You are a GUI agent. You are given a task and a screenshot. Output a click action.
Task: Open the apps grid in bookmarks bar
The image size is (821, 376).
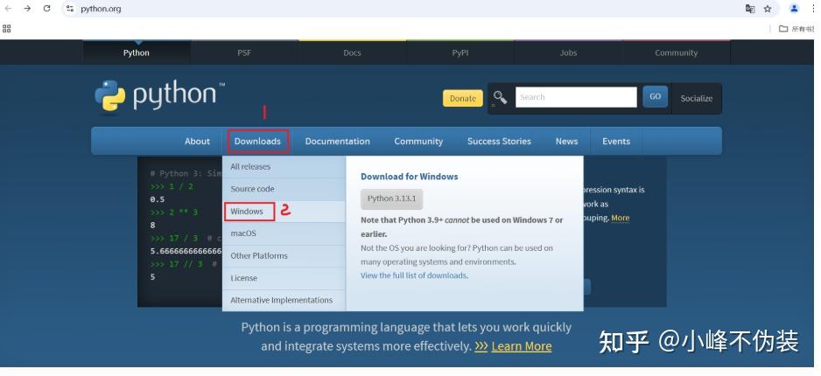(7, 29)
